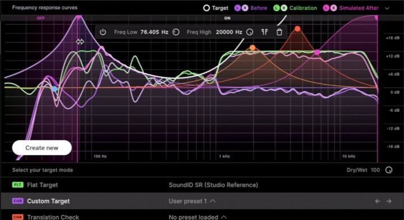Go to next preset with right arrow

pos(389,201)
